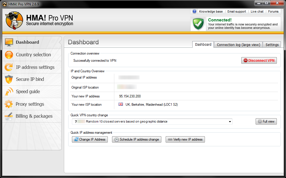Screen dimensions: 286x178
Task: Switch to the Connection log (large view) tab
Action: pos(238,45)
